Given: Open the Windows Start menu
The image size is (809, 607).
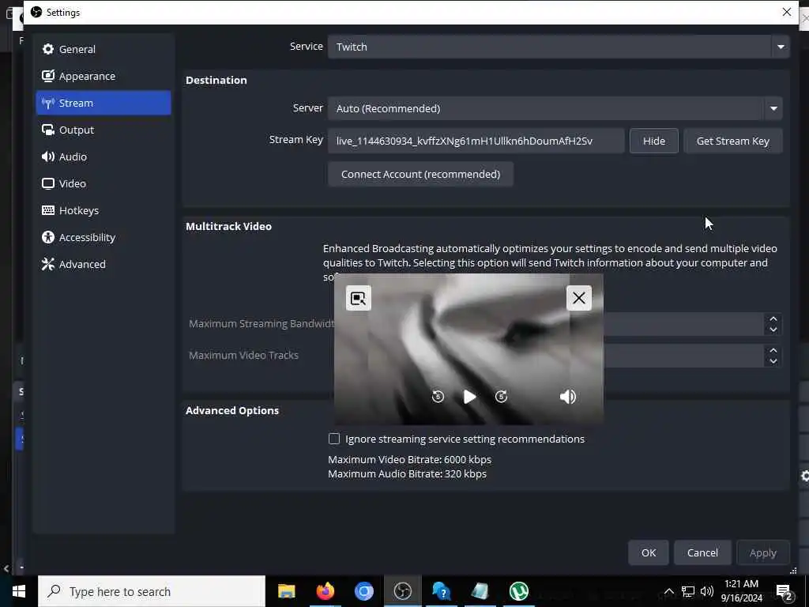Looking at the screenshot, I should 19,591.
